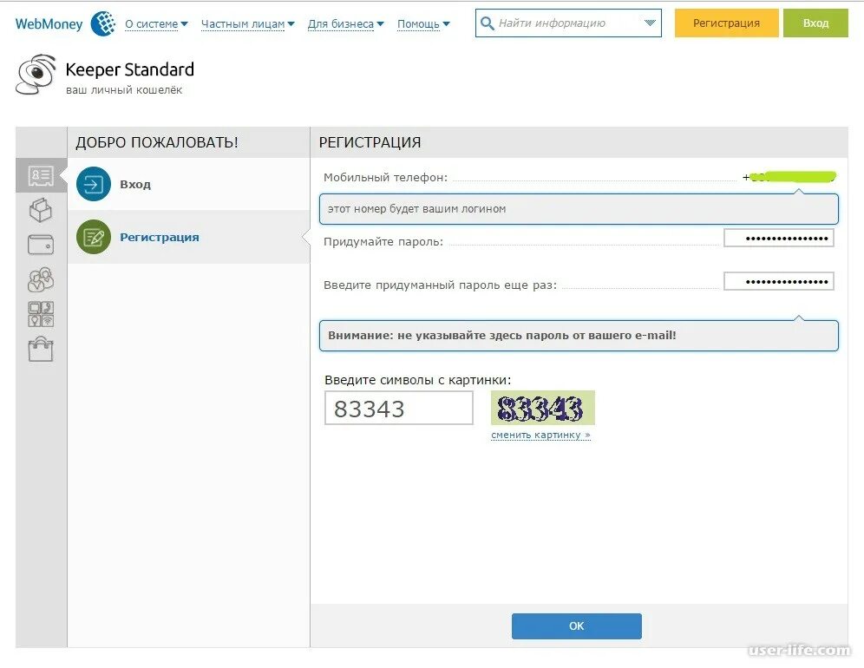This screenshot has width=864, height=668.
Task: Open the shopping bag sidebar icon
Action: [41, 350]
